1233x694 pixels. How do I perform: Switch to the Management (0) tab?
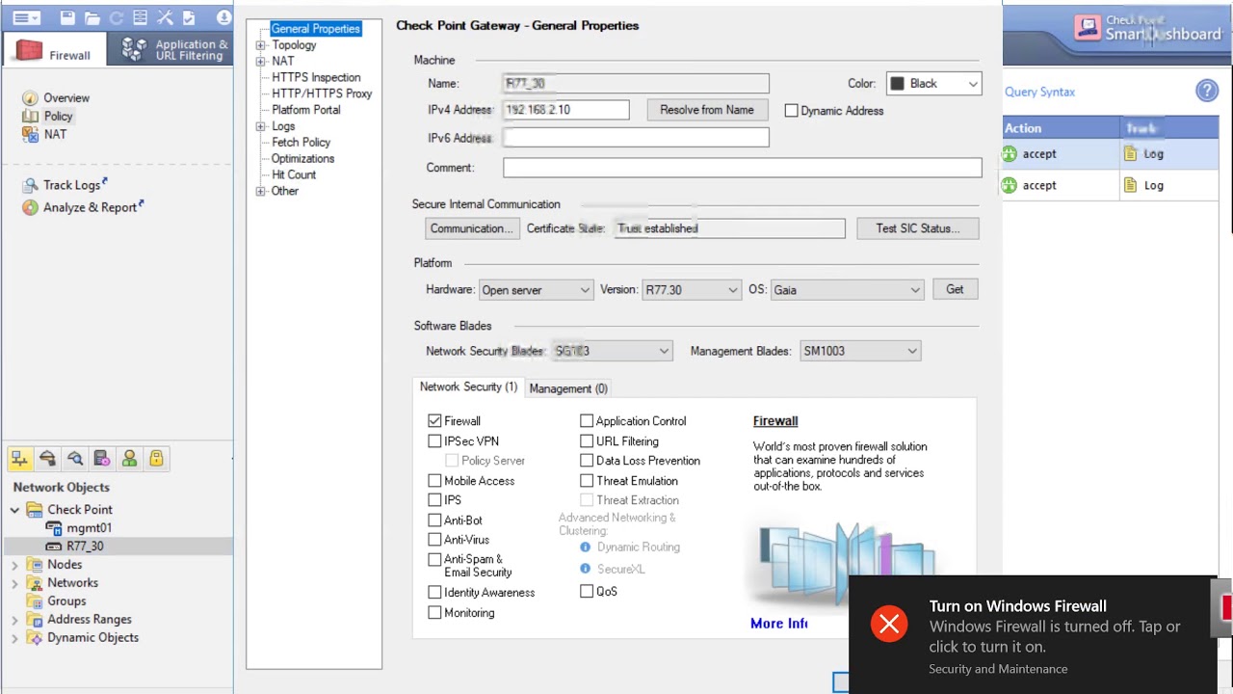pos(568,388)
